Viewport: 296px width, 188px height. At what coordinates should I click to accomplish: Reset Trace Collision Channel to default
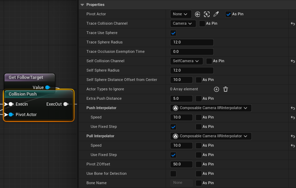point(293,24)
